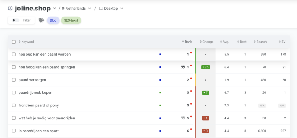Click the red -3 change badge
This screenshot has width=297, height=138.
pyautogui.click(x=206, y=131)
